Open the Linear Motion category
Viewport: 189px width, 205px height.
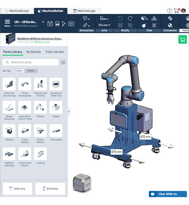(x=25, y=134)
